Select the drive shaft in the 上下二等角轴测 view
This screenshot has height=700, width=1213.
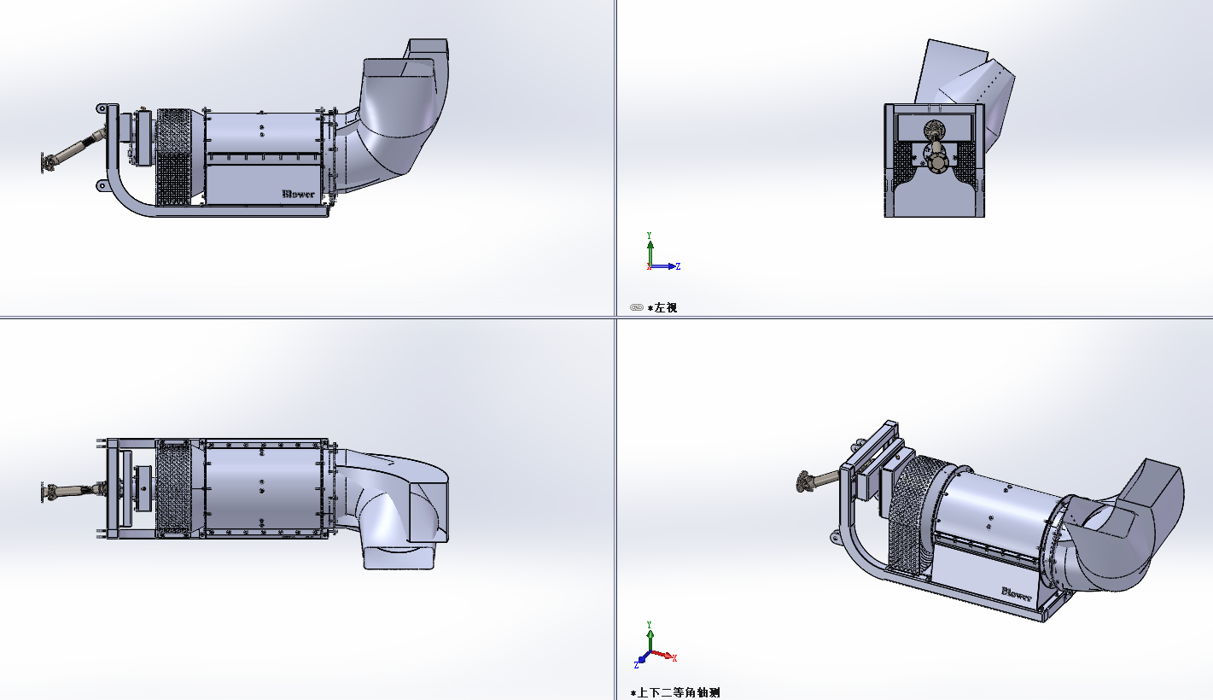click(x=821, y=481)
